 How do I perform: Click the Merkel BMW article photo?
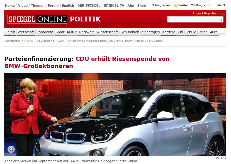tap(115, 115)
